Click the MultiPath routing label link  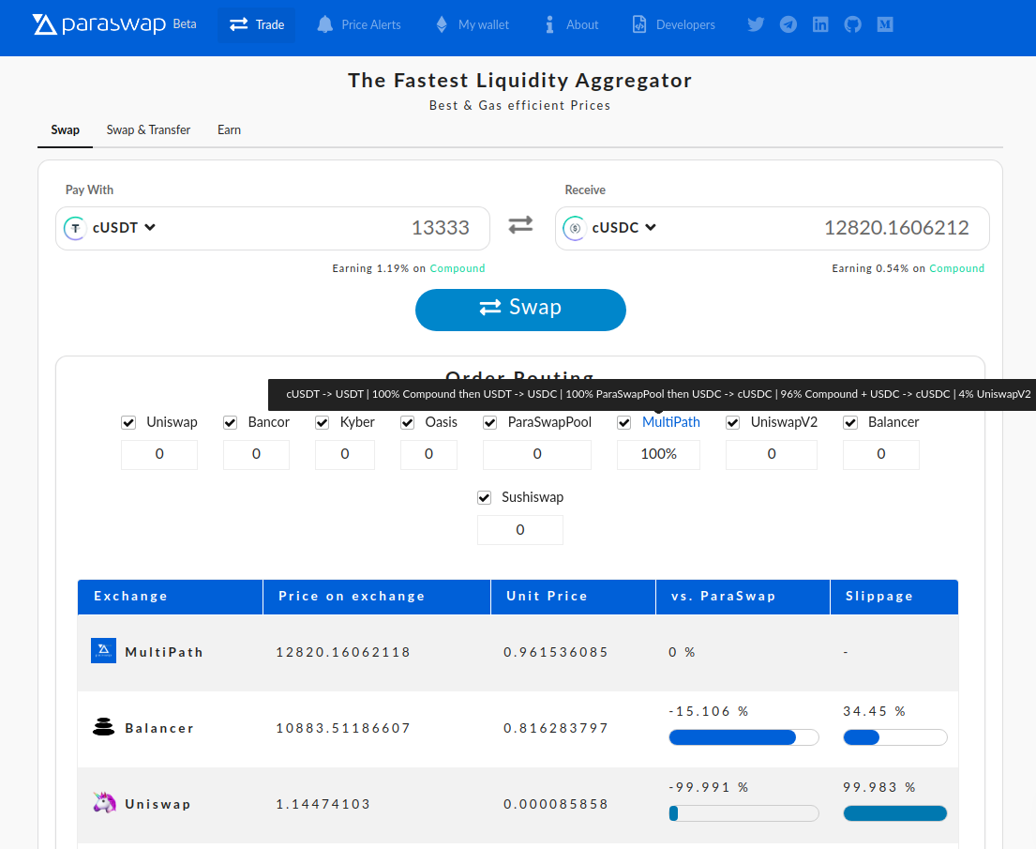(x=670, y=422)
